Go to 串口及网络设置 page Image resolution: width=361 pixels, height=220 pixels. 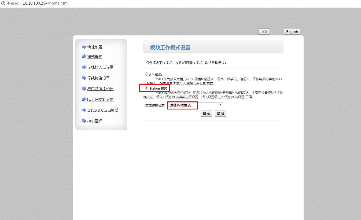[x=100, y=89]
